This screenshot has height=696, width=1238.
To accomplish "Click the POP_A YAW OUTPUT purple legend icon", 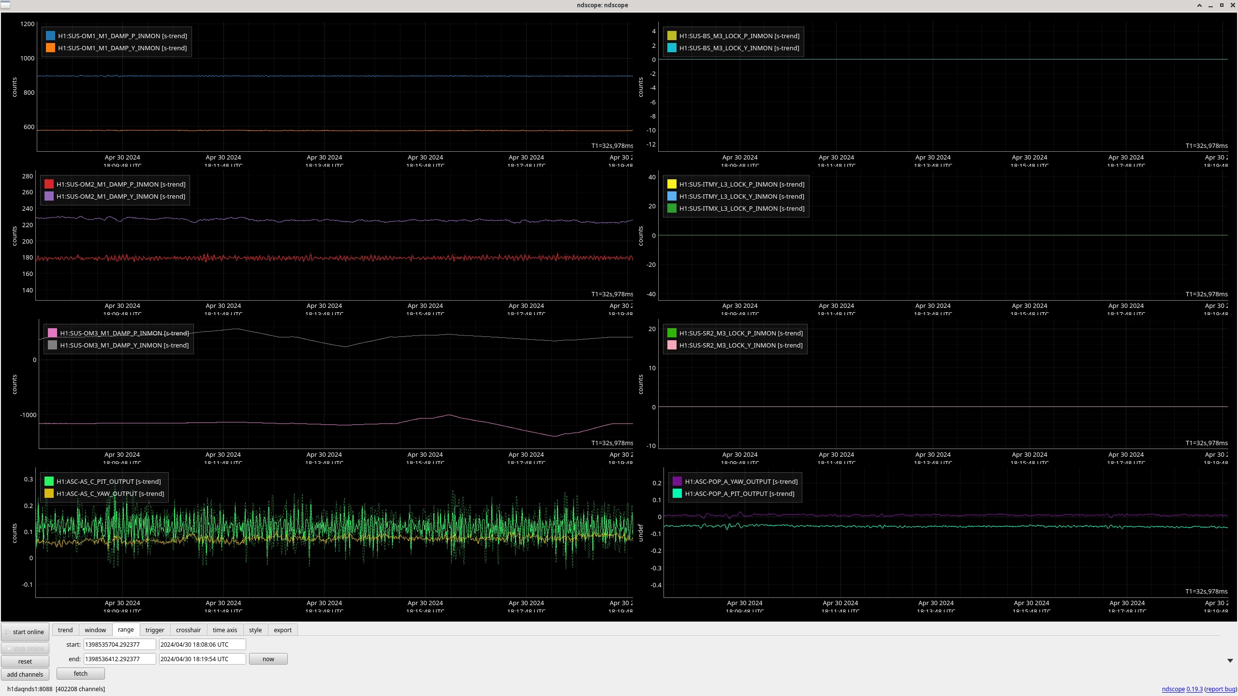I will click(x=677, y=481).
